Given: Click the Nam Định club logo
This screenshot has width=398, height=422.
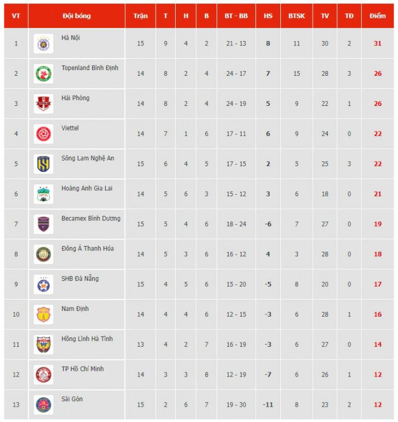Looking at the screenshot, I should click(x=43, y=315).
